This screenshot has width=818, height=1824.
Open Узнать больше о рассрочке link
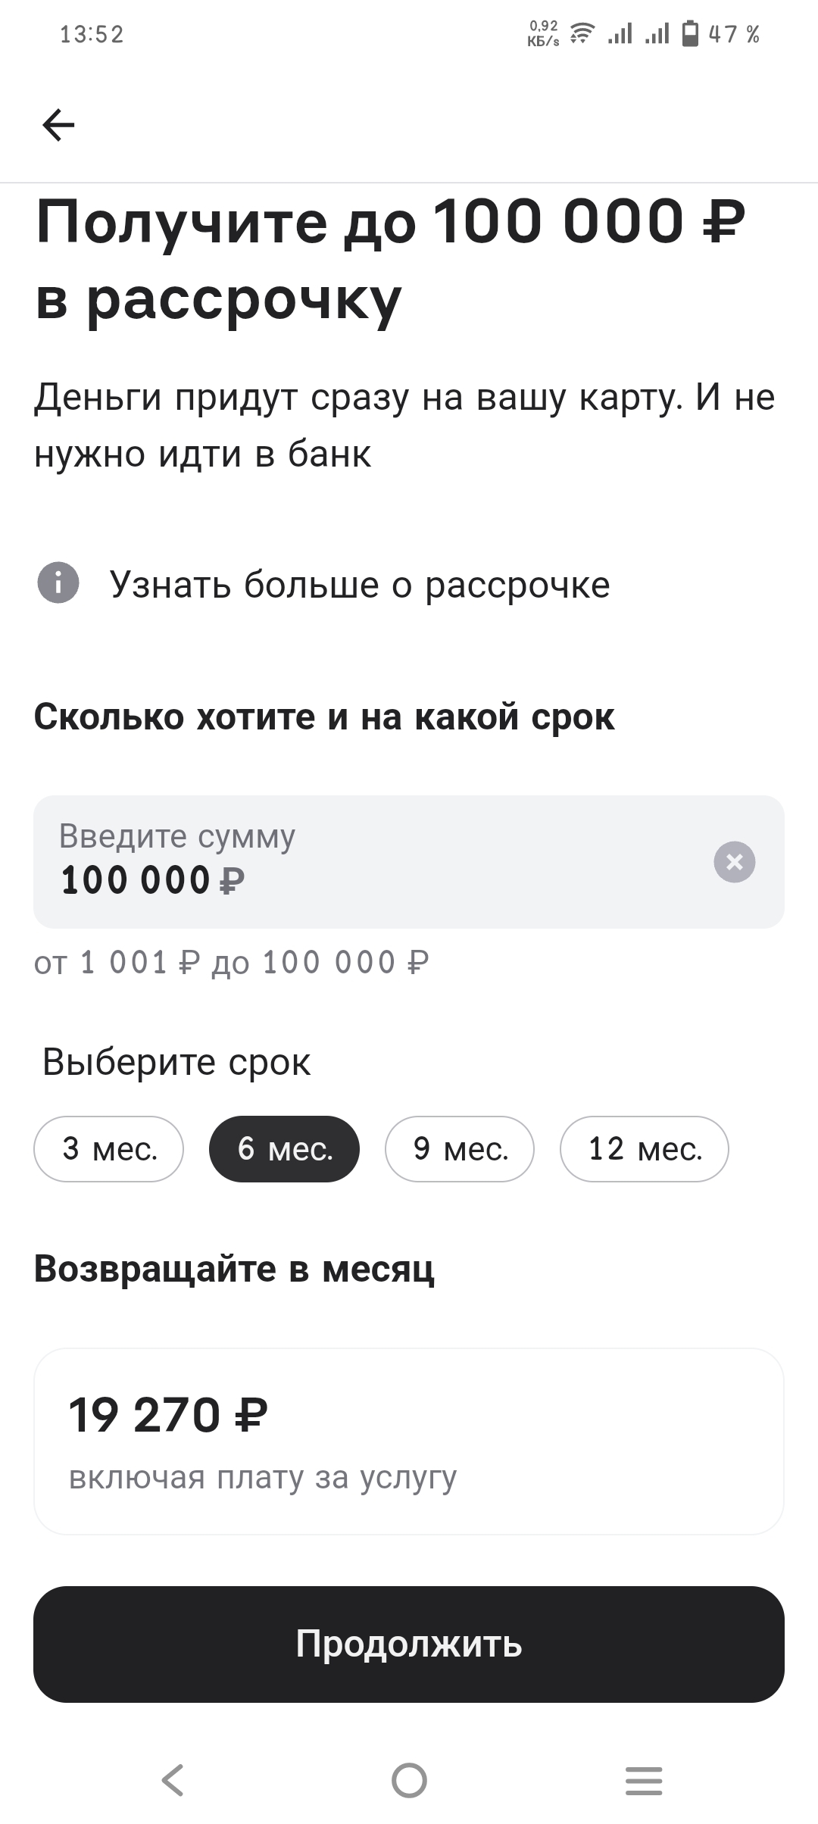360,585
